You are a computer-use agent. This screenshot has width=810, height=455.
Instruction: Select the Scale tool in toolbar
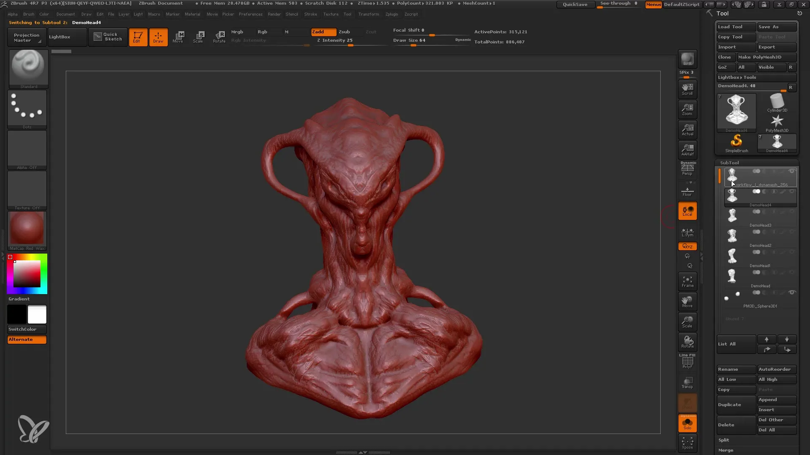[x=199, y=37]
